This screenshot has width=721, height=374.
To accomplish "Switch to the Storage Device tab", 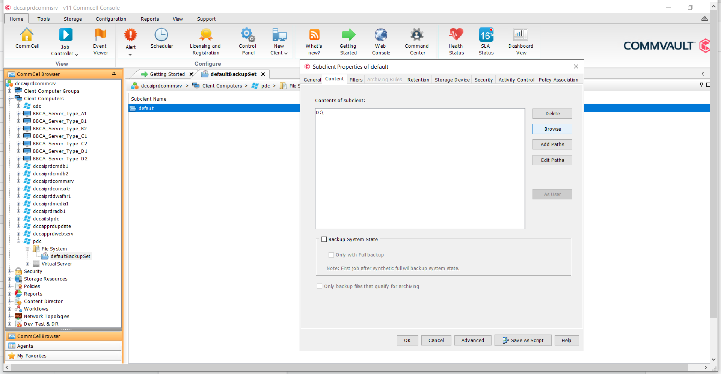I will [x=452, y=80].
